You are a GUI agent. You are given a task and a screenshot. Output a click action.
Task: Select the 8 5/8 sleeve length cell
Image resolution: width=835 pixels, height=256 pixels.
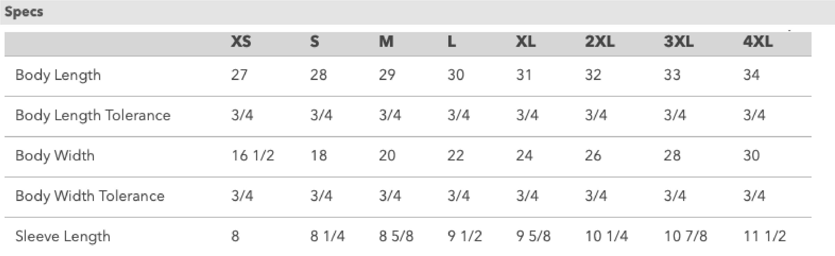coord(396,236)
